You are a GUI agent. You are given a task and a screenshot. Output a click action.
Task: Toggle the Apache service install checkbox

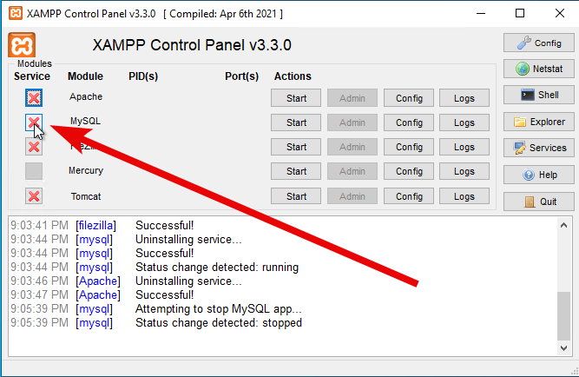tap(34, 97)
